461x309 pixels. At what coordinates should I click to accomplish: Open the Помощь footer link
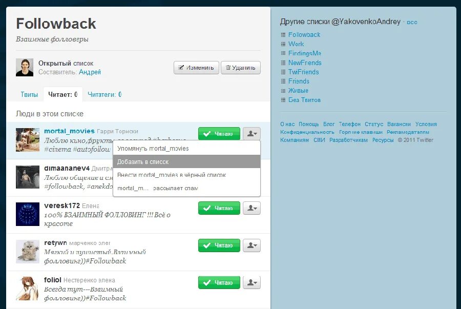pyautogui.click(x=309, y=124)
